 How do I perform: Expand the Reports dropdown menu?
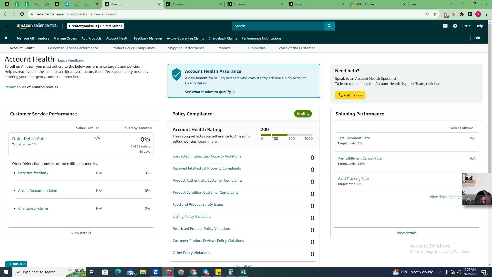point(226,48)
